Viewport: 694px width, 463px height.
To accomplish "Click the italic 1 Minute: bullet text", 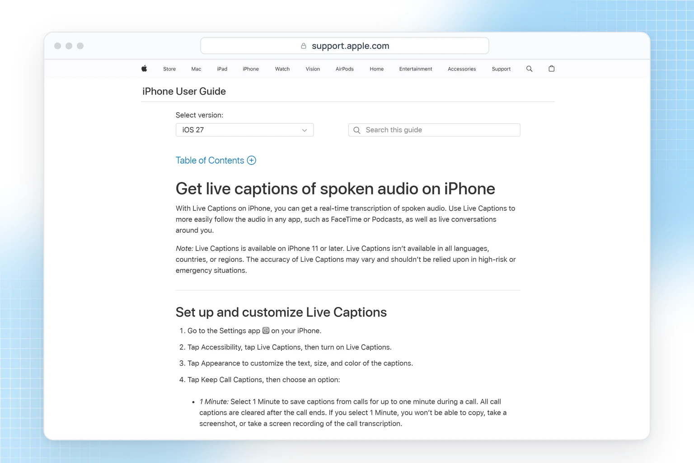I will tap(214, 402).
